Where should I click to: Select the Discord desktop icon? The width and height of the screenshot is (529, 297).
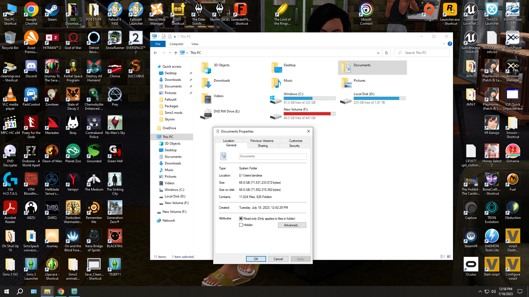tap(31, 69)
